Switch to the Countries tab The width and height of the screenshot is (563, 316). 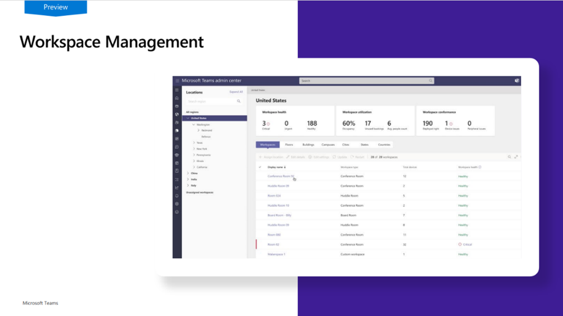point(384,145)
